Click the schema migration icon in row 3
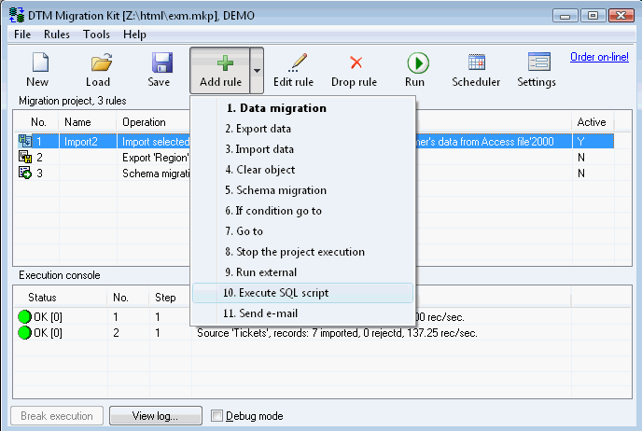The width and height of the screenshot is (642, 431). coord(25,173)
